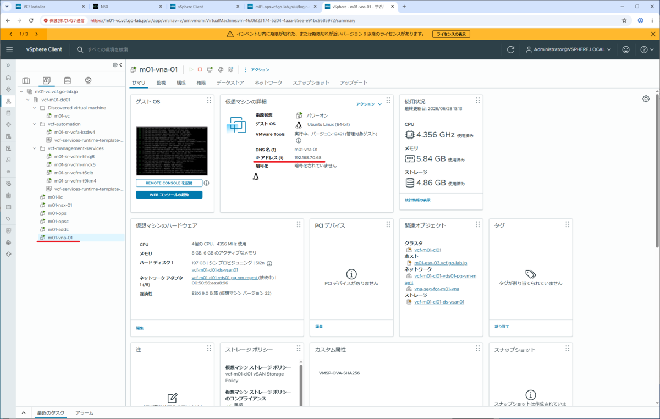Open the アラーム tab at the bottom
This screenshot has height=419, width=660.
(85, 412)
